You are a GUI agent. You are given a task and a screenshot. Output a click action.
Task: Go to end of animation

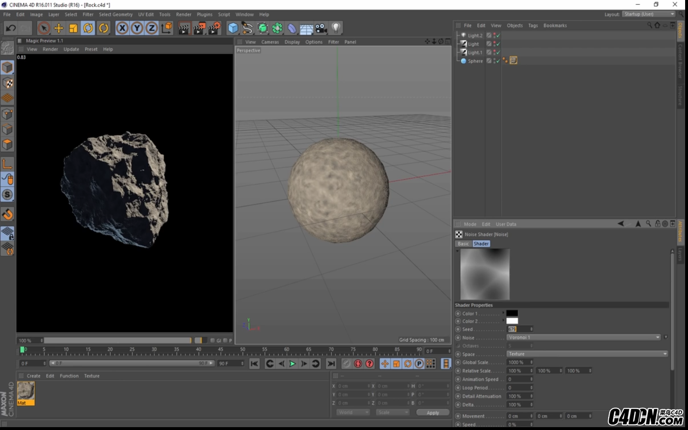tap(332, 364)
